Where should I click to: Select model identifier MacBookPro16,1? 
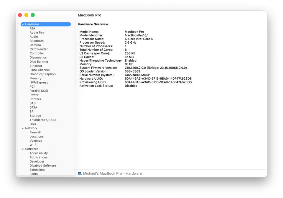pos(136,35)
